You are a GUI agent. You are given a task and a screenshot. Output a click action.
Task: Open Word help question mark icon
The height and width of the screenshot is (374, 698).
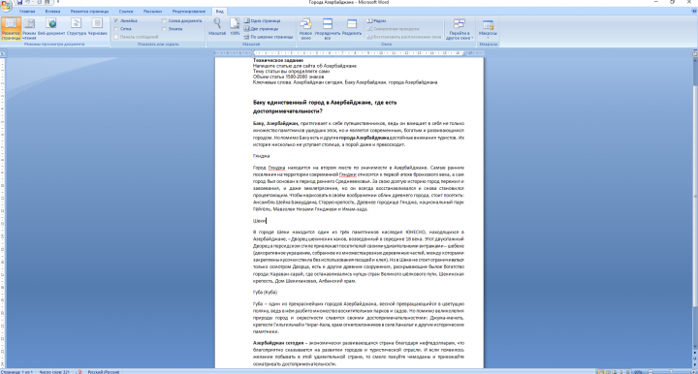coord(694,11)
